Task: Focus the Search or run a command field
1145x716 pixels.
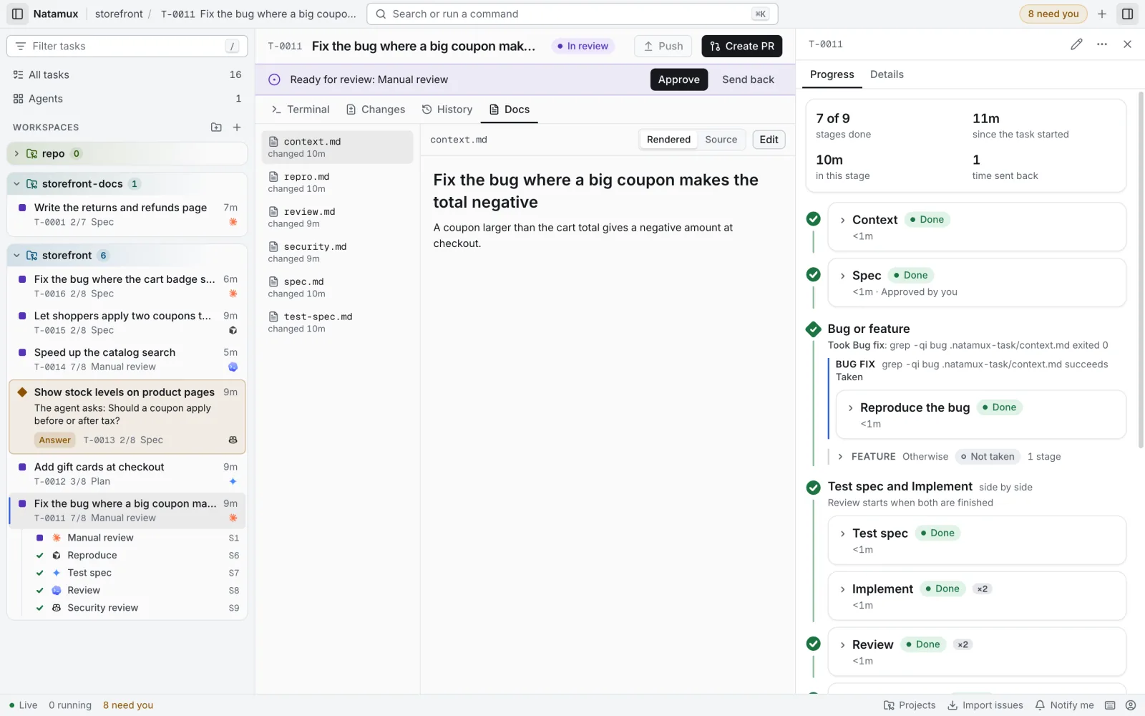Action: click(x=572, y=14)
